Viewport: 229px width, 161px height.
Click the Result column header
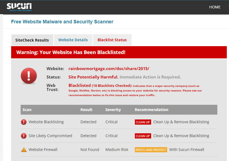(x=86, y=110)
